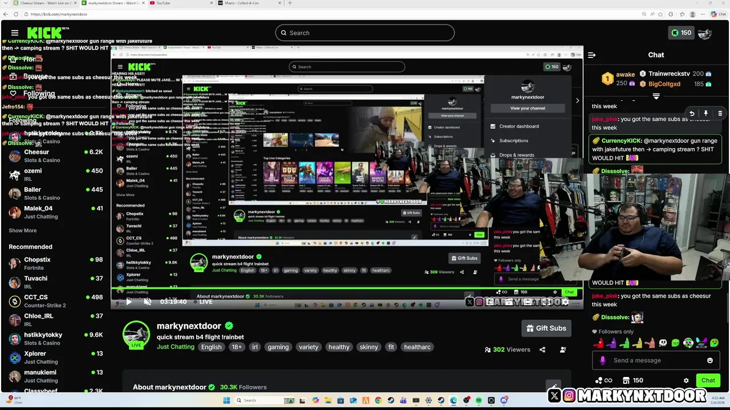The image size is (730, 410).
Task: Open the chat shop icon showing 150
Action: pos(633,380)
